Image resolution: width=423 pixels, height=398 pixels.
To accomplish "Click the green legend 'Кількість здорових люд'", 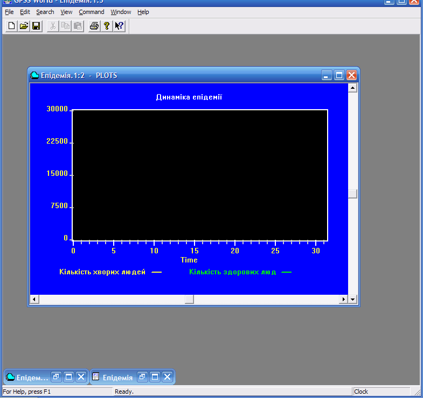I will coord(233,272).
